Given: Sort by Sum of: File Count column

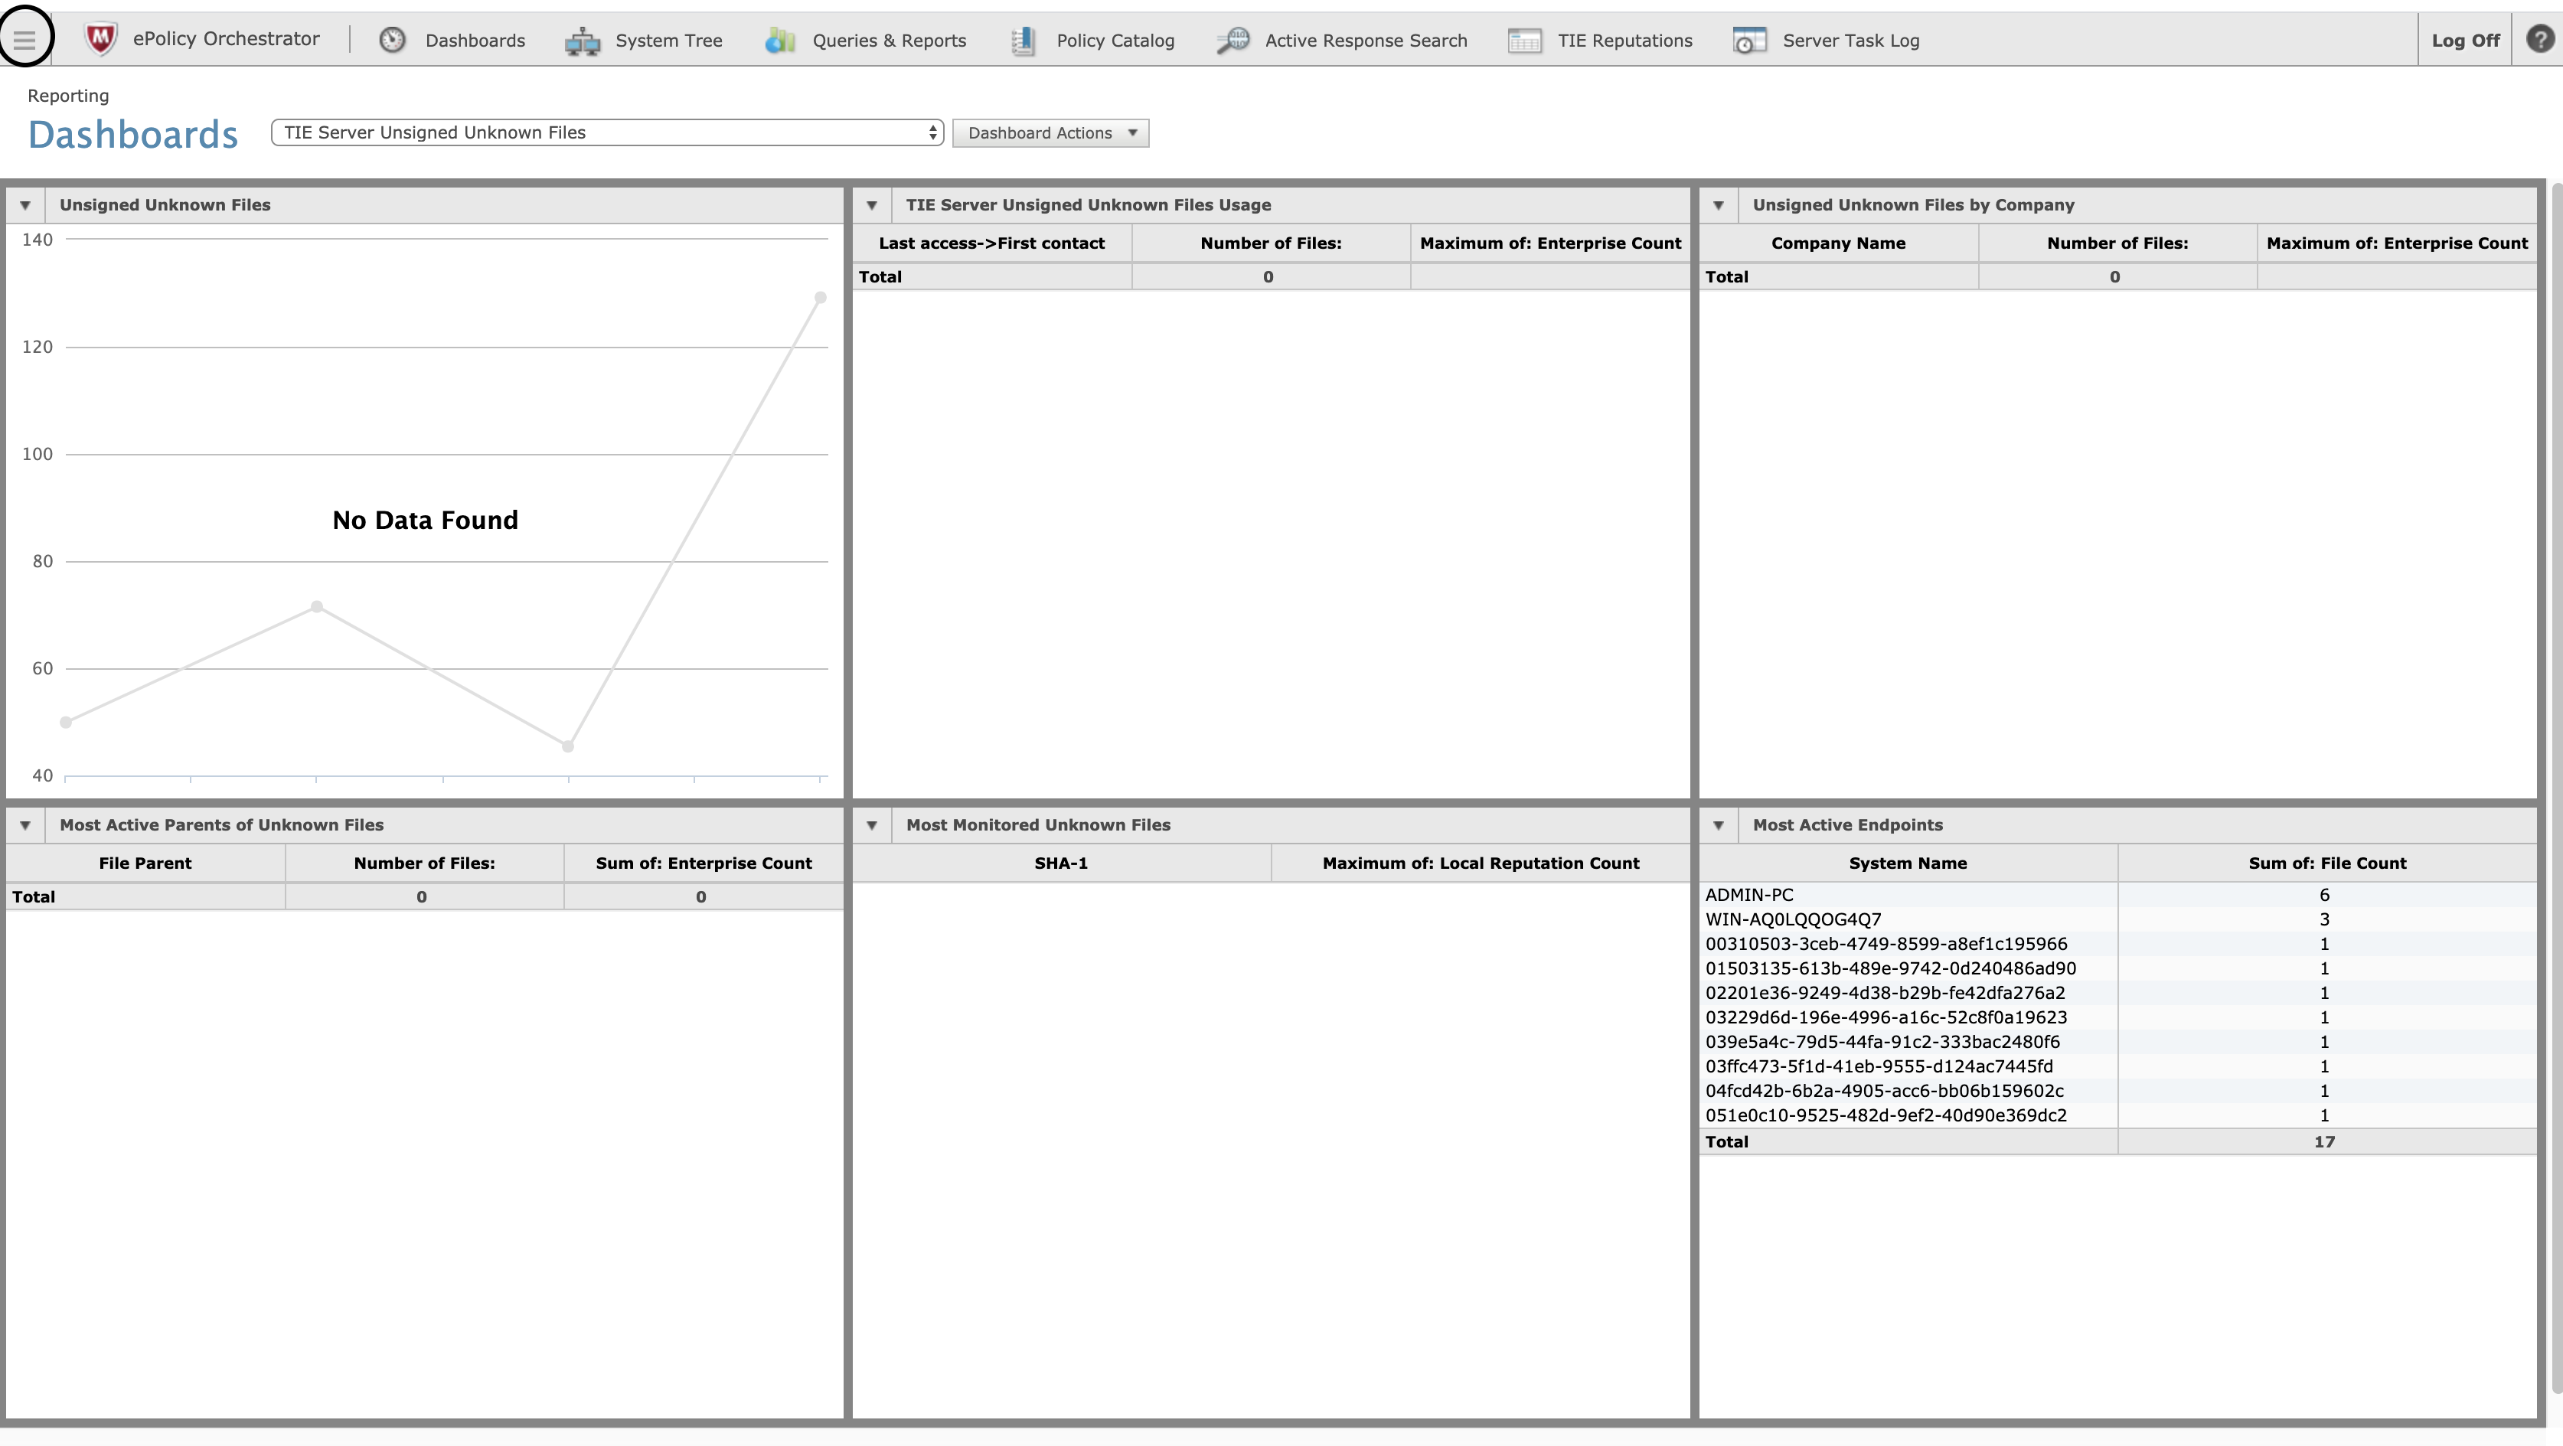Looking at the screenshot, I should coord(2326,863).
